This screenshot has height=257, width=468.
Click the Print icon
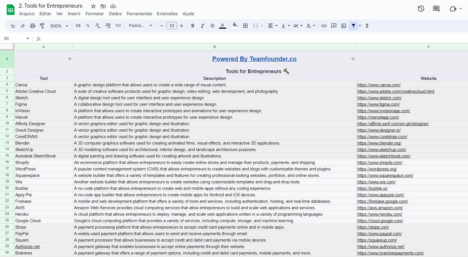click(x=33, y=26)
